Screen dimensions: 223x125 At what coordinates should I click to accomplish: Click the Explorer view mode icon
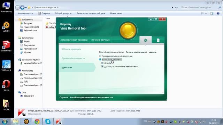tap(202, 13)
